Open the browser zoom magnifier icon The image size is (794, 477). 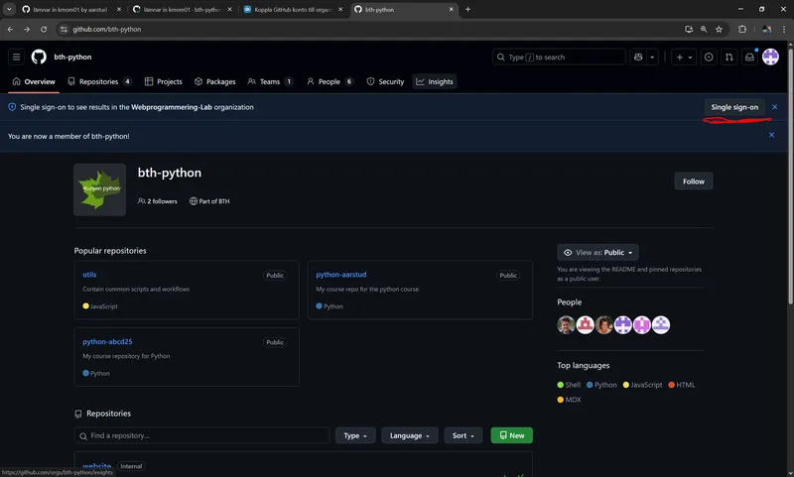(x=704, y=30)
